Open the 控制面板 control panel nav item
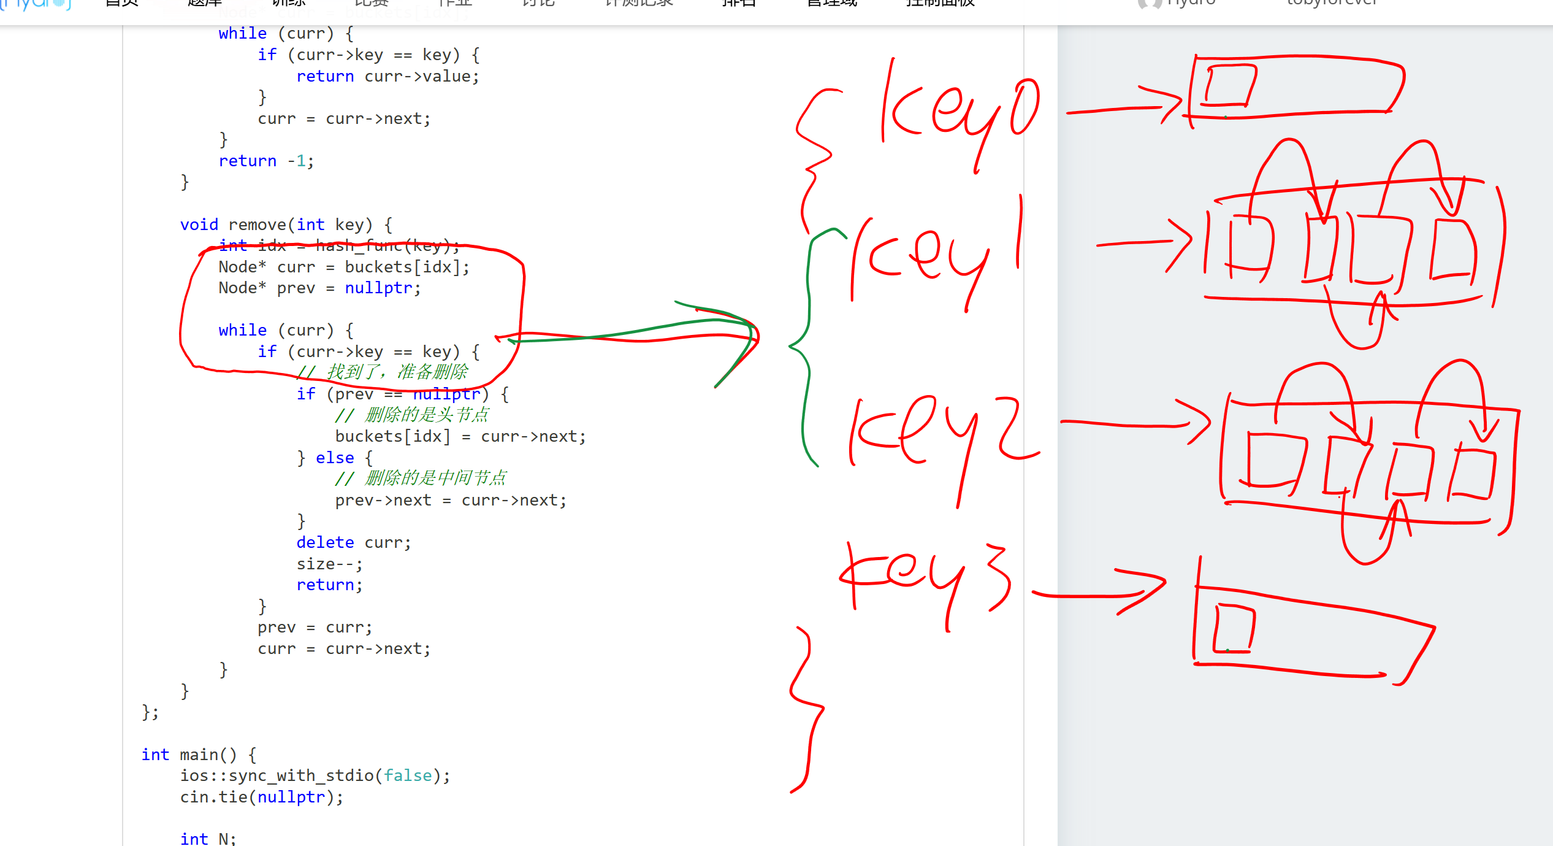 coord(940,3)
